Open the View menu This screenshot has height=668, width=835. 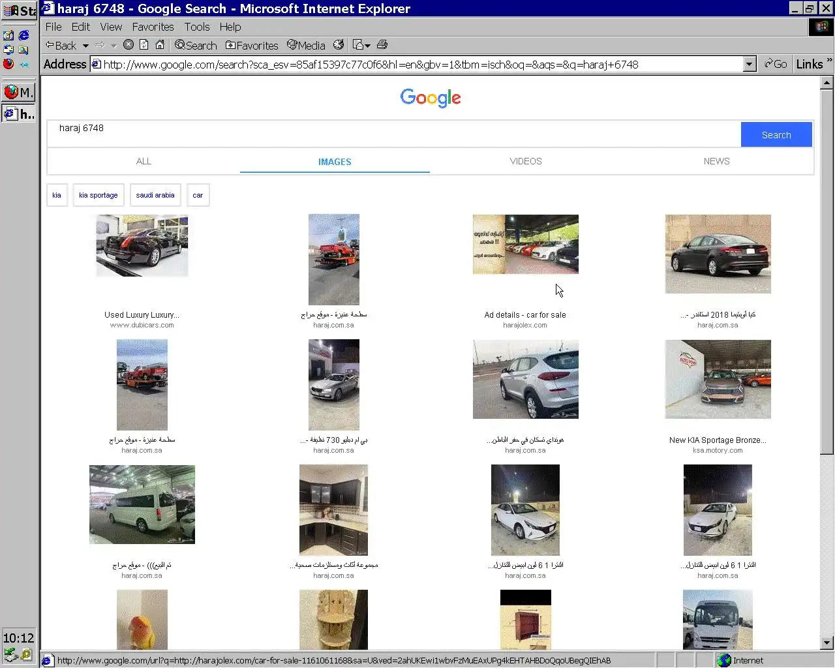click(111, 27)
